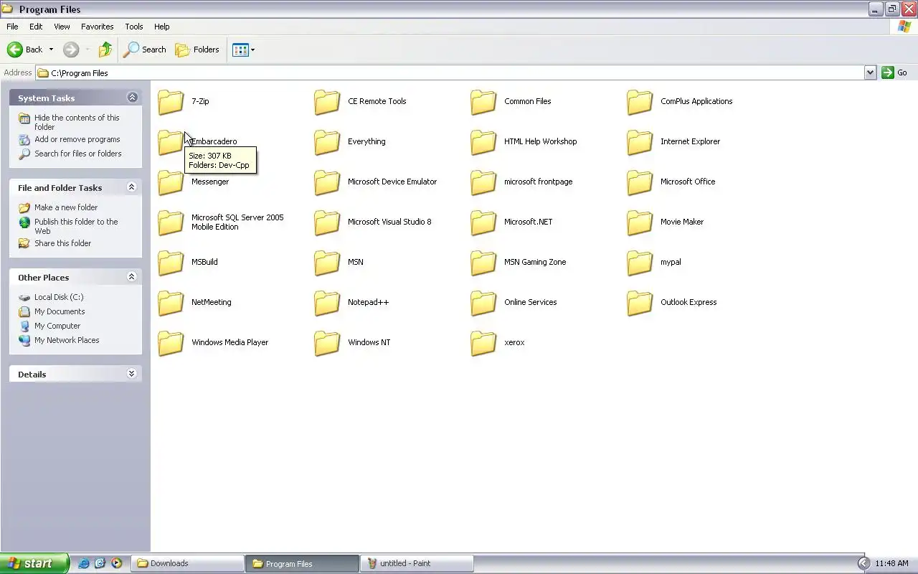Open the Help menu
This screenshot has height=574, width=918.
click(162, 27)
